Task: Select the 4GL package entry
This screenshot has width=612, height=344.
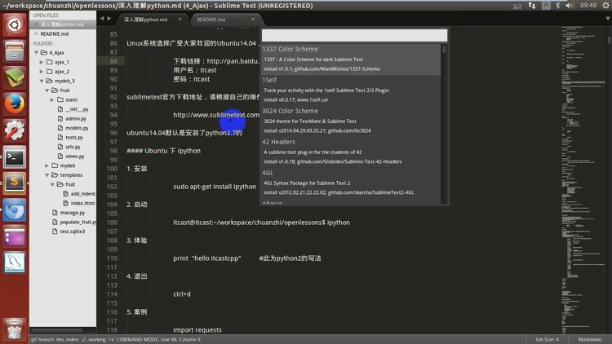Action: coord(351,183)
